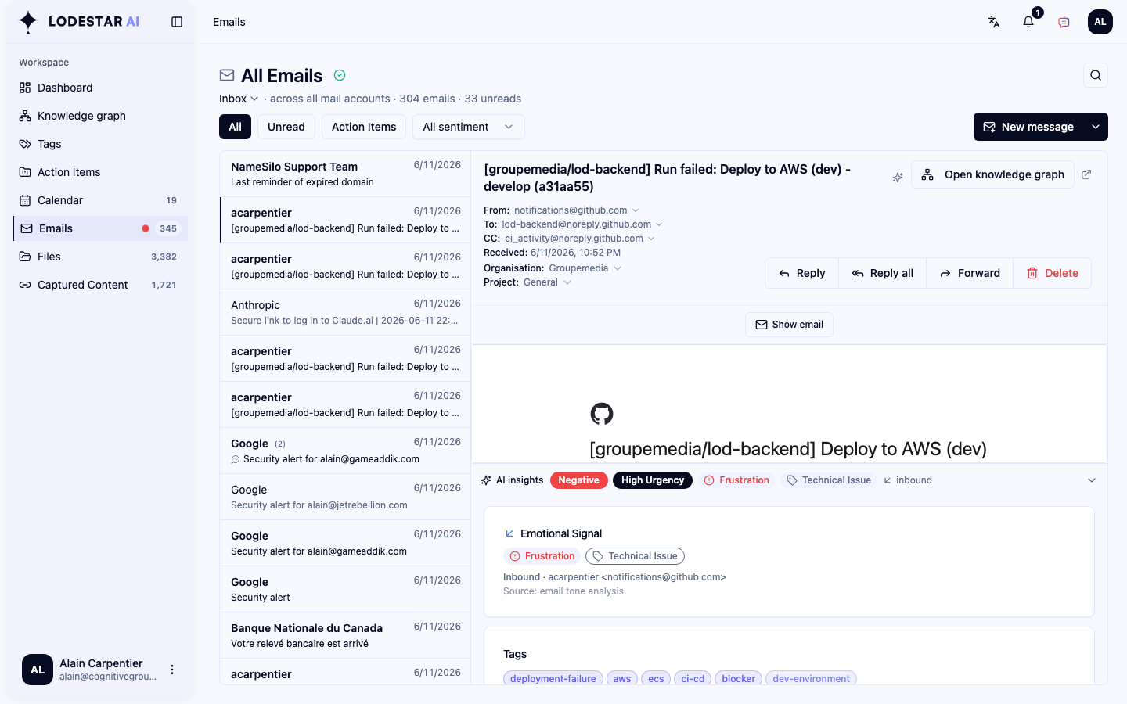Click Reply all button
Viewport: 1127px width, 704px height.
883,273
